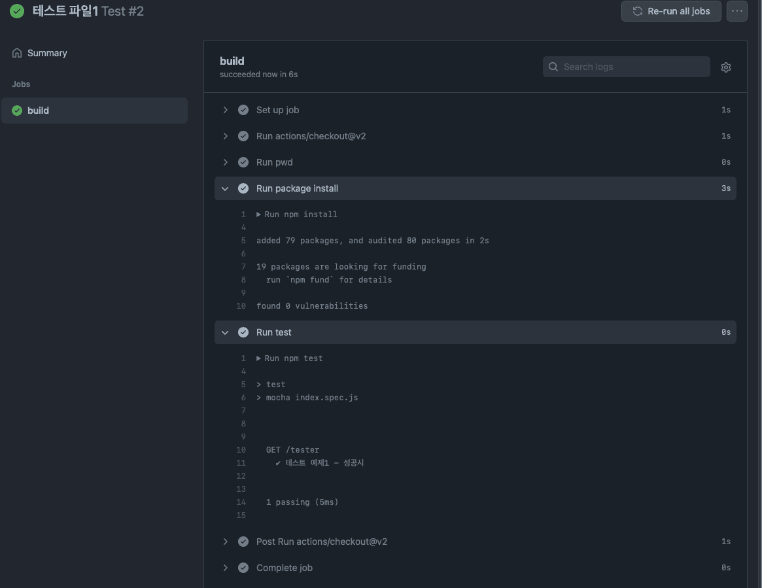Click line number 14 in the Run test log
Image resolution: width=762 pixels, height=588 pixels.
(x=241, y=502)
